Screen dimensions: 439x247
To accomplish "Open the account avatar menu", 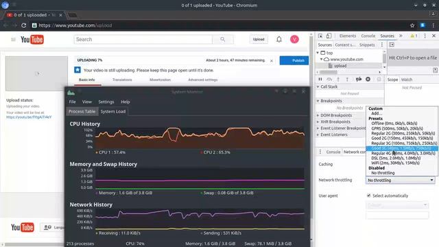I will 294,40.
